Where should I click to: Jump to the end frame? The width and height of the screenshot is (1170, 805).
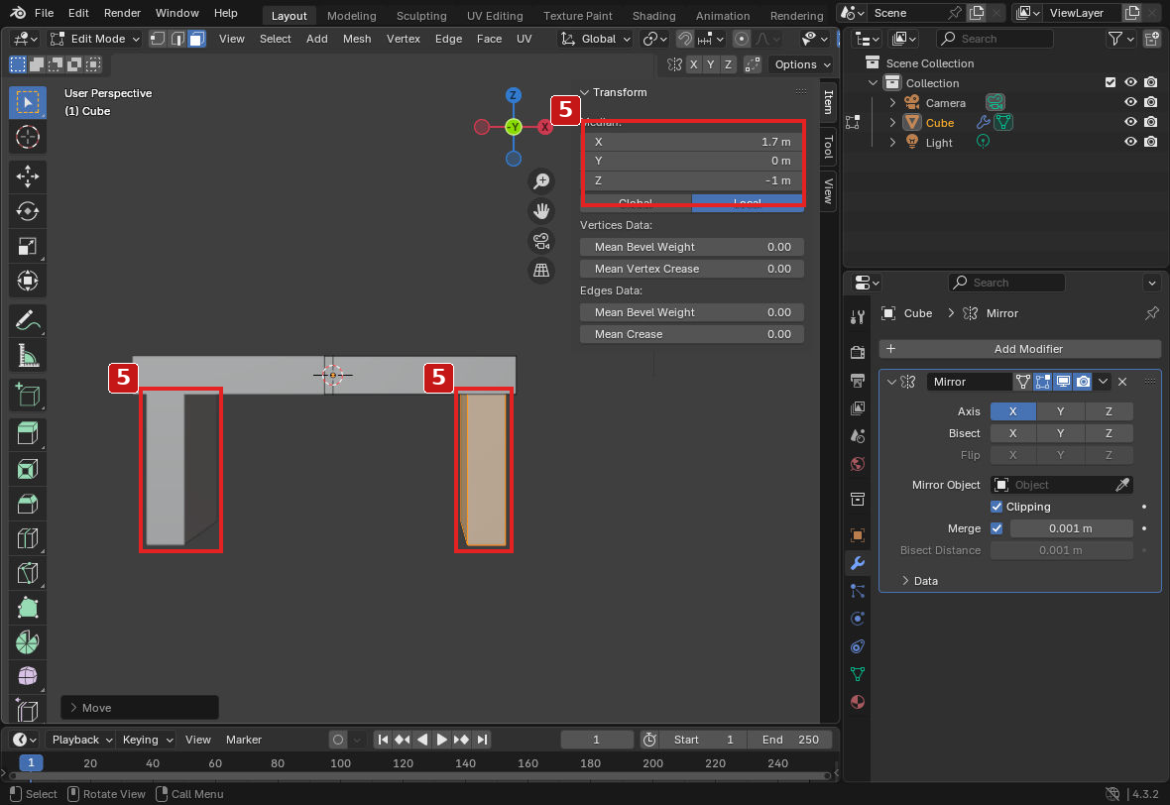tap(482, 741)
